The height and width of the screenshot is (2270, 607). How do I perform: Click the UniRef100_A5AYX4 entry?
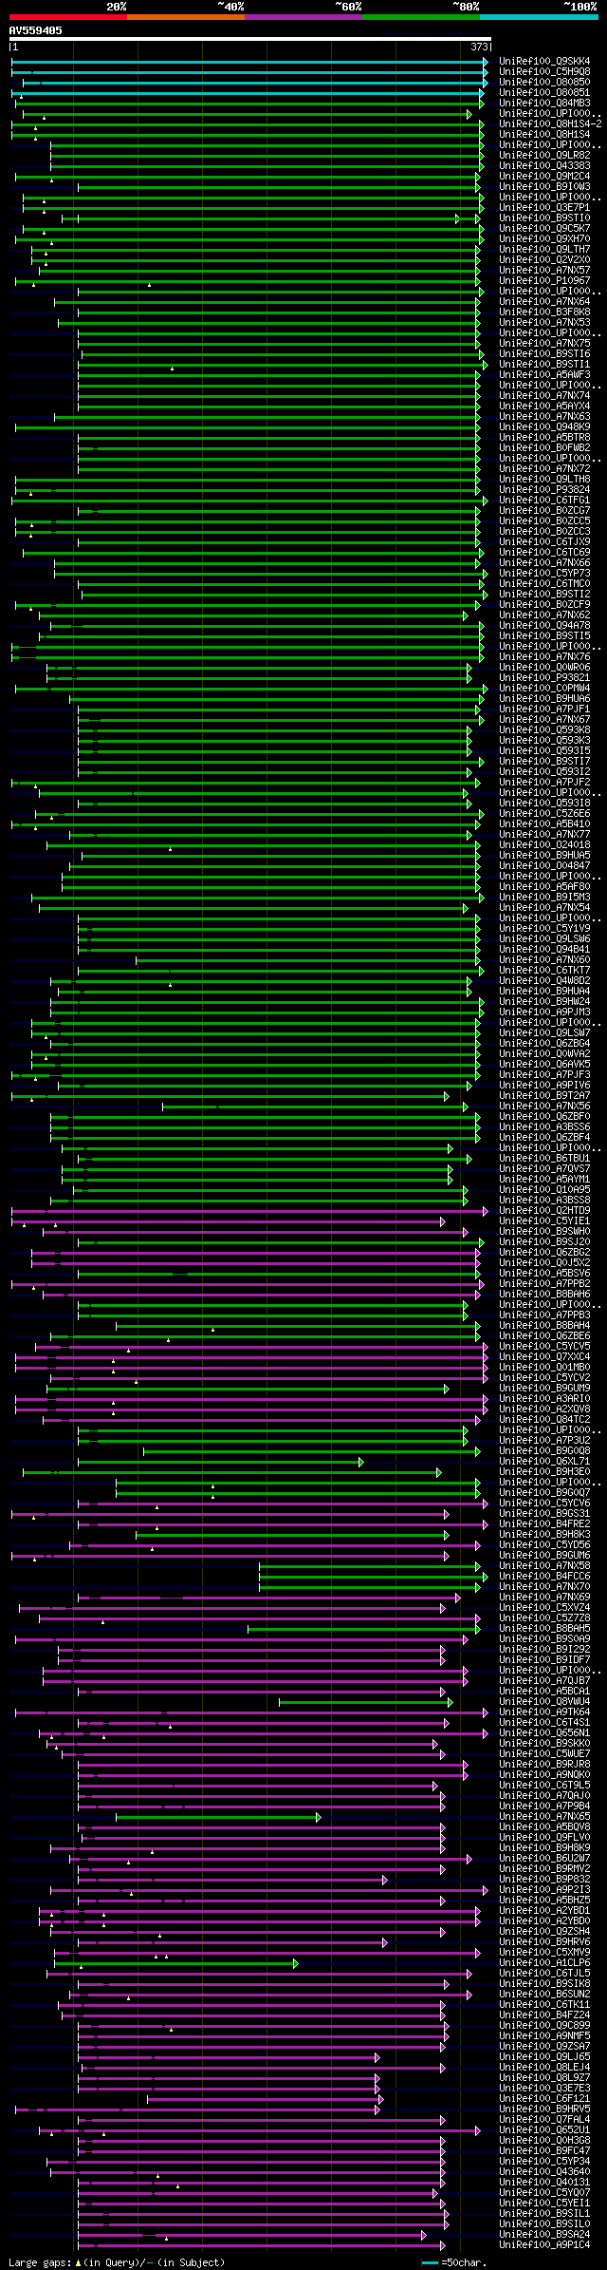click(x=544, y=407)
